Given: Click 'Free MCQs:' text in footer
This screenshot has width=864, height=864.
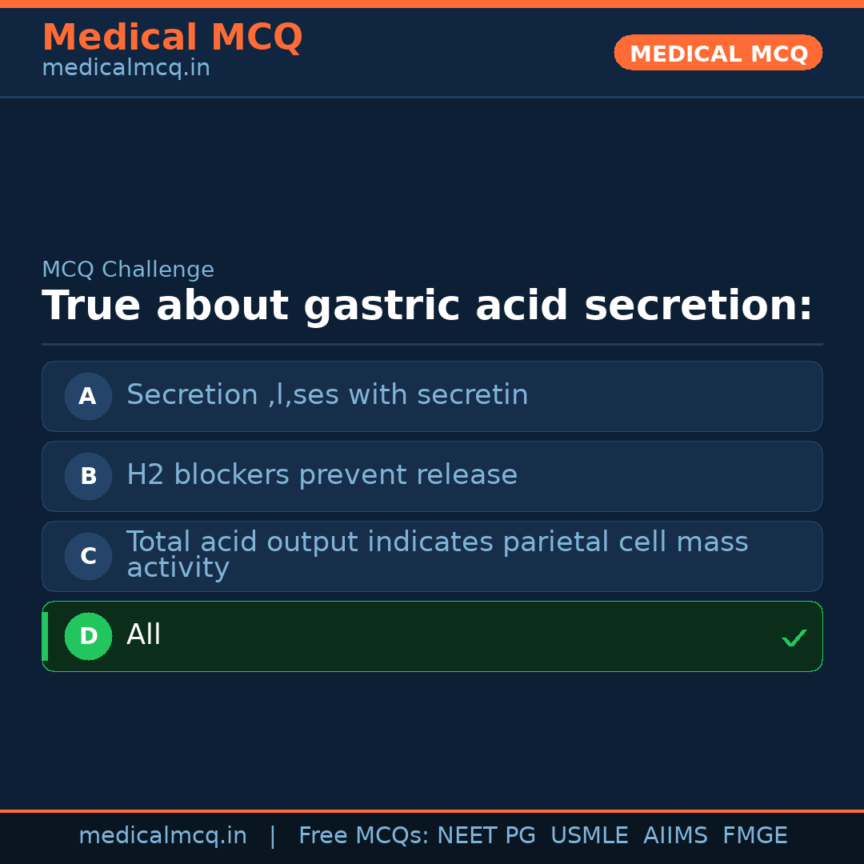Looking at the screenshot, I should (x=364, y=836).
